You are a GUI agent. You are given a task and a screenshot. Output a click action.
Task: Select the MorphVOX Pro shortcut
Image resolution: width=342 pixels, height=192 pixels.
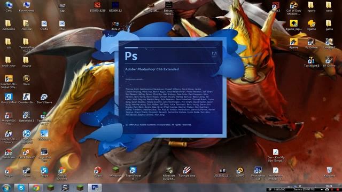(9, 118)
